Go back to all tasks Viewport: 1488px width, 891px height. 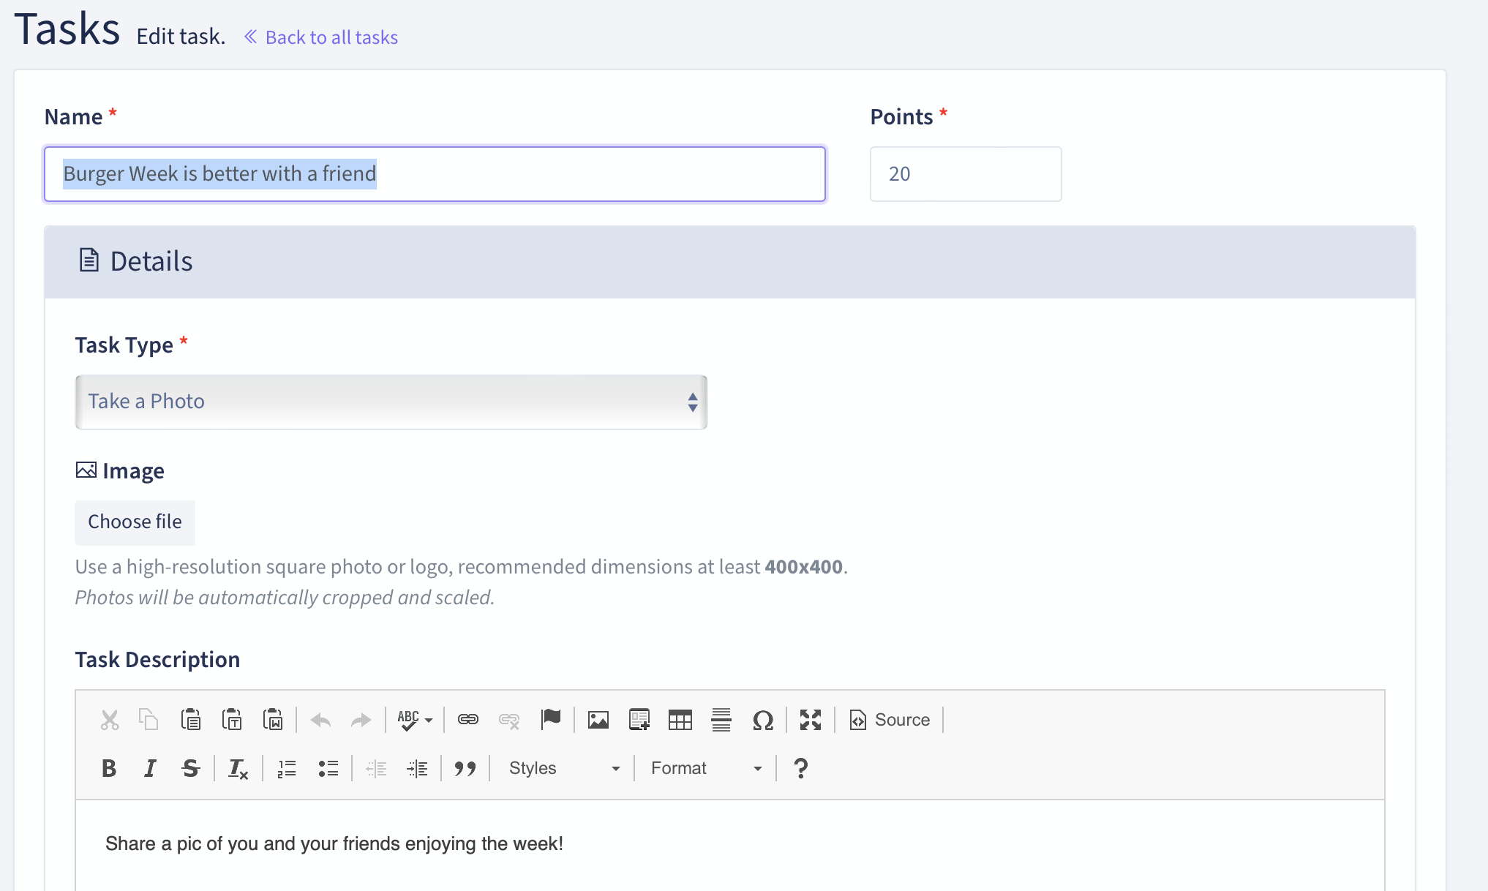[321, 37]
